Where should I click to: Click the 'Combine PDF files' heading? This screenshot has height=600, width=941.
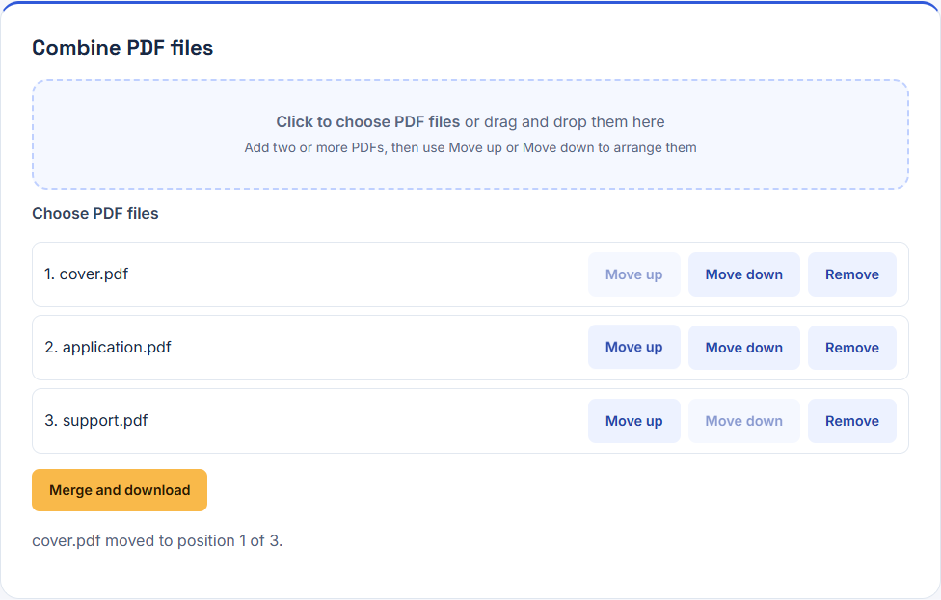click(x=122, y=48)
